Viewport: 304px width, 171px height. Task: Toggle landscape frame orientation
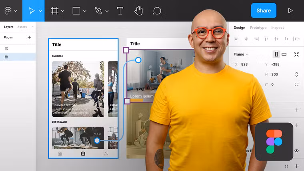284,54
